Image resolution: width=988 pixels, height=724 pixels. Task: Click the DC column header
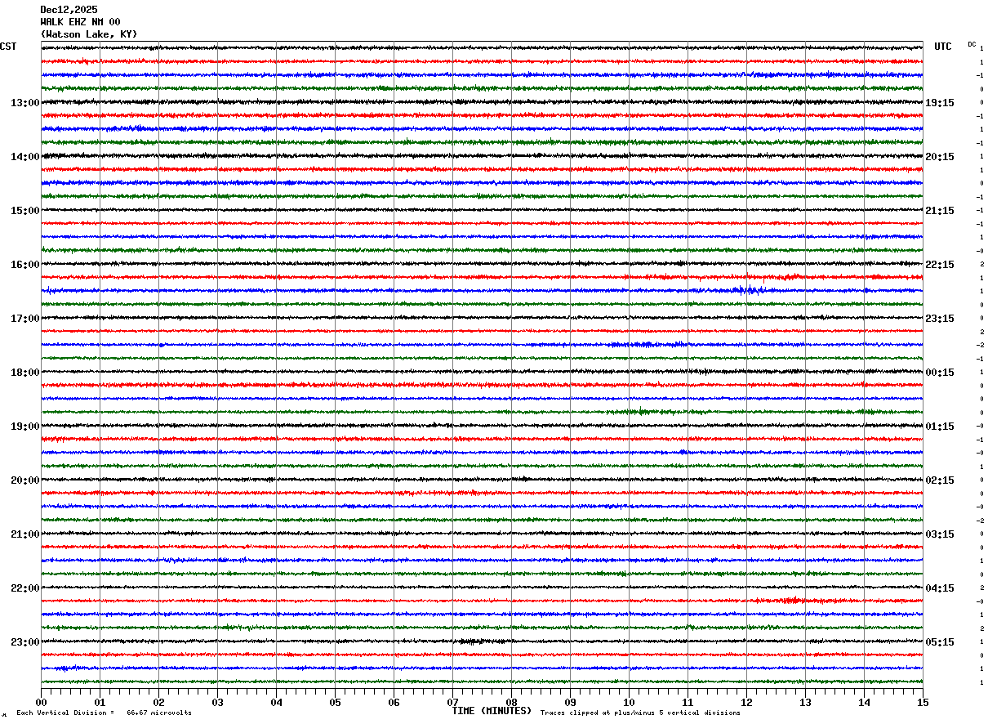[x=972, y=44]
